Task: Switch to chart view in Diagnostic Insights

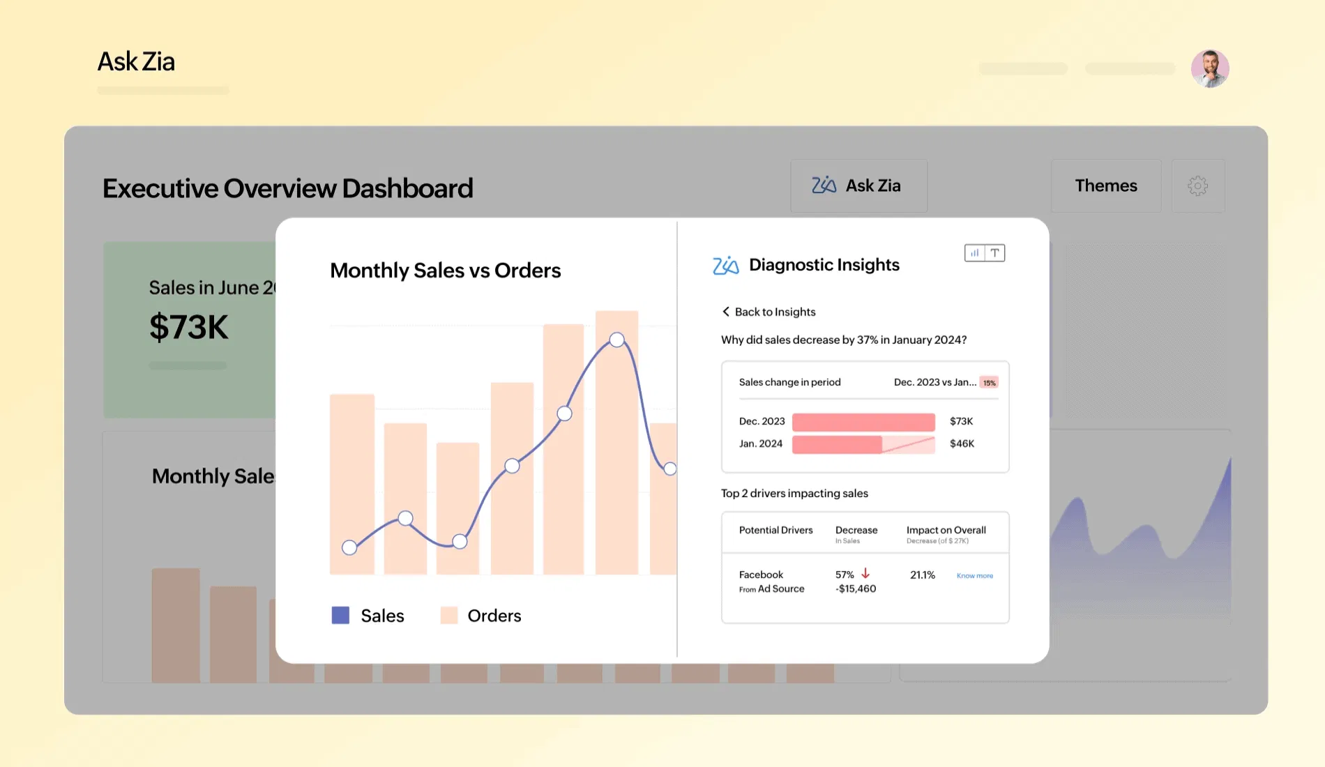Action: click(974, 253)
